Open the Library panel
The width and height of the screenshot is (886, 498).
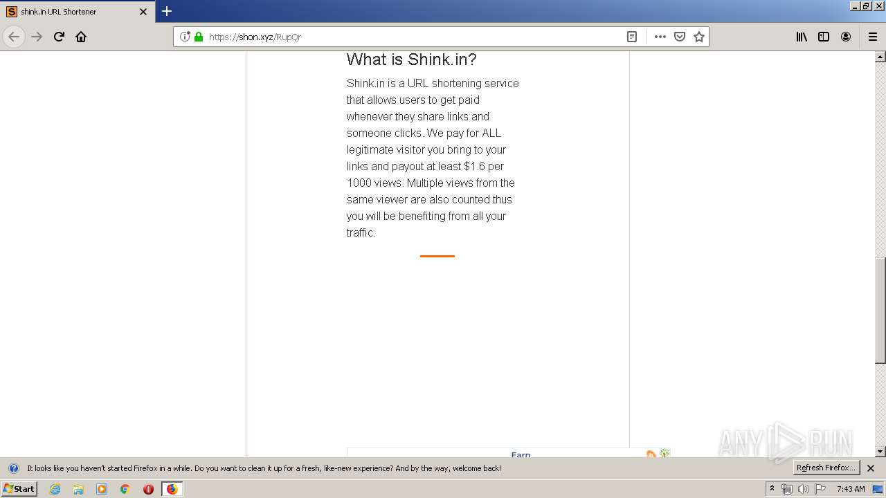(802, 37)
